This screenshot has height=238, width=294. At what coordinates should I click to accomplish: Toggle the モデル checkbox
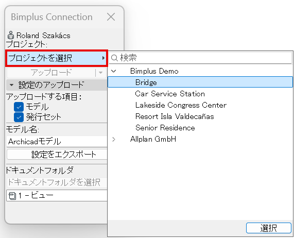pyautogui.click(x=19, y=107)
